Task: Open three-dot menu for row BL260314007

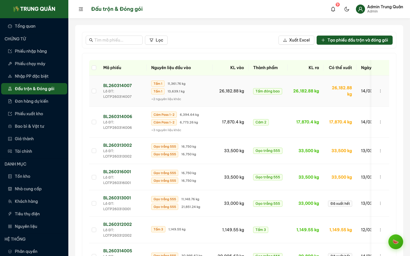Action: point(380,91)
